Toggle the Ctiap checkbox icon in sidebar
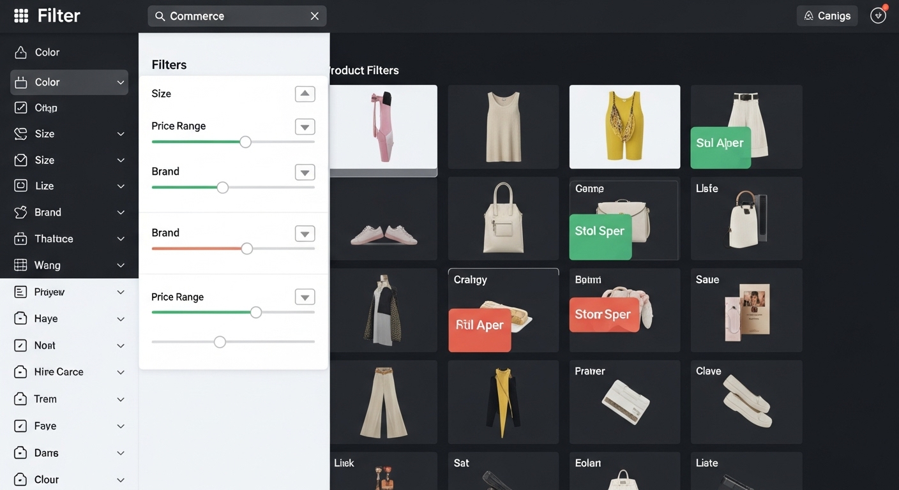Viewport: 899px width, 490px height. click(20, 108)
